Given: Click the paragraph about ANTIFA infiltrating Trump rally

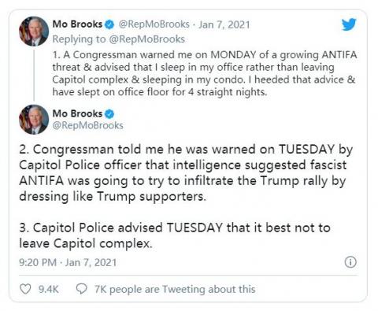Looking at the screenshot, I should (x=186, y=173).
